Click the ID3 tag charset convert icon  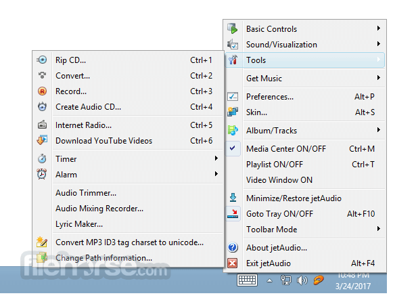click(42, 242)
